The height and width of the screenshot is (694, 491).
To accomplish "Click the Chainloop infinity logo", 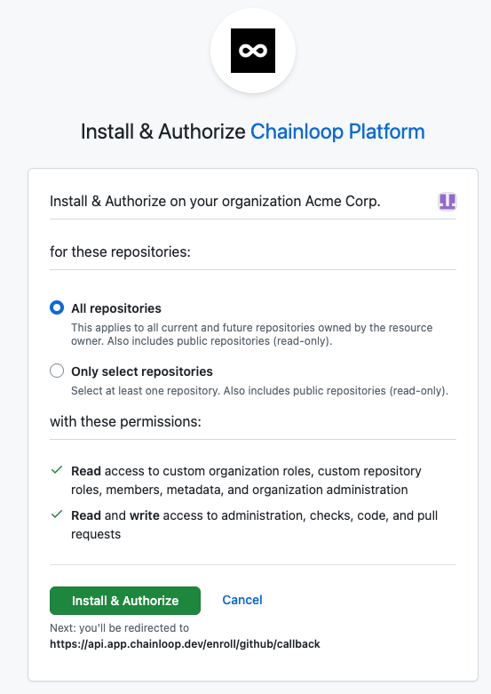I will pos(253,51).
